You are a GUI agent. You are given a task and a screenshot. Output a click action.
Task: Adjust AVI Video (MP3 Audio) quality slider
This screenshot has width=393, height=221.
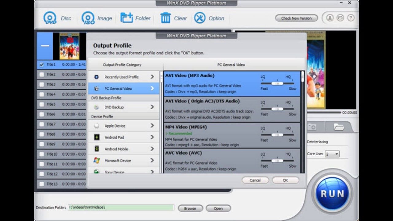[x=278, y=83]
